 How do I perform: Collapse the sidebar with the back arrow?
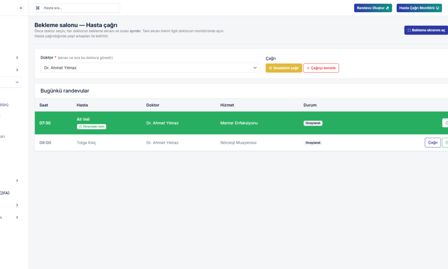[x=21, y=8]
